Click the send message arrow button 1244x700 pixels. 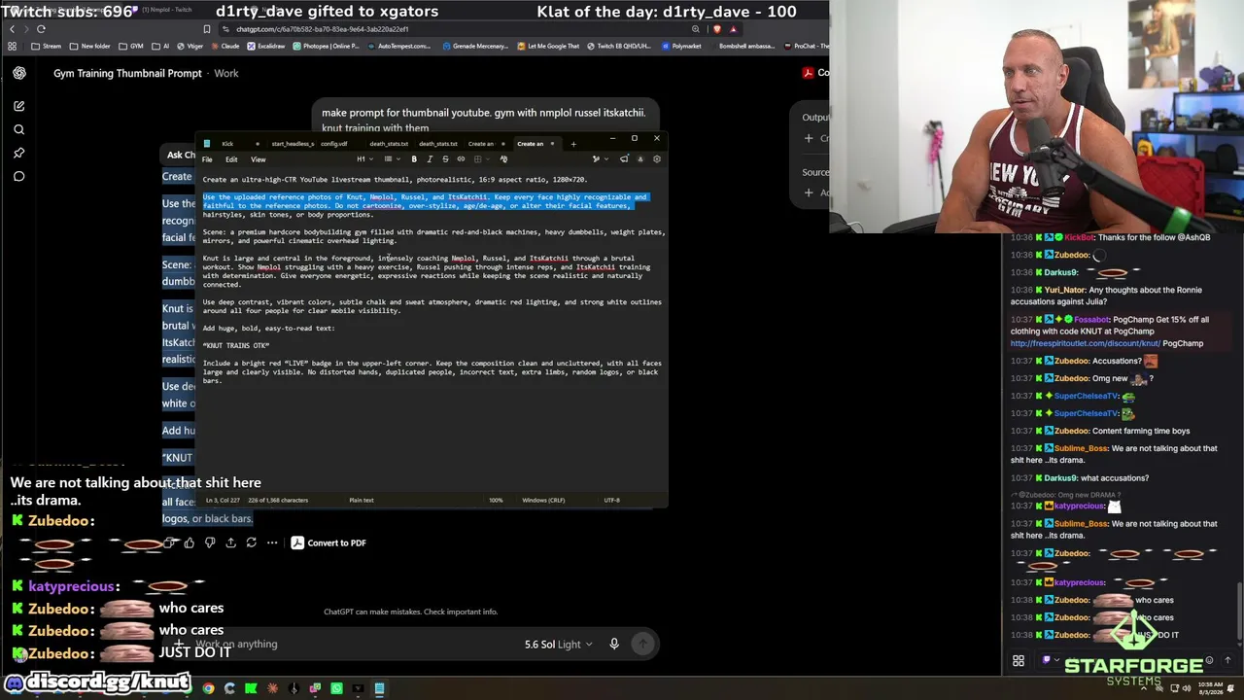[x=643, y=644]
